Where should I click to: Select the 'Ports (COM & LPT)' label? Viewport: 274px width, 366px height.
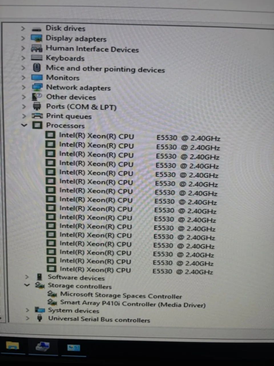pos(81,107)
